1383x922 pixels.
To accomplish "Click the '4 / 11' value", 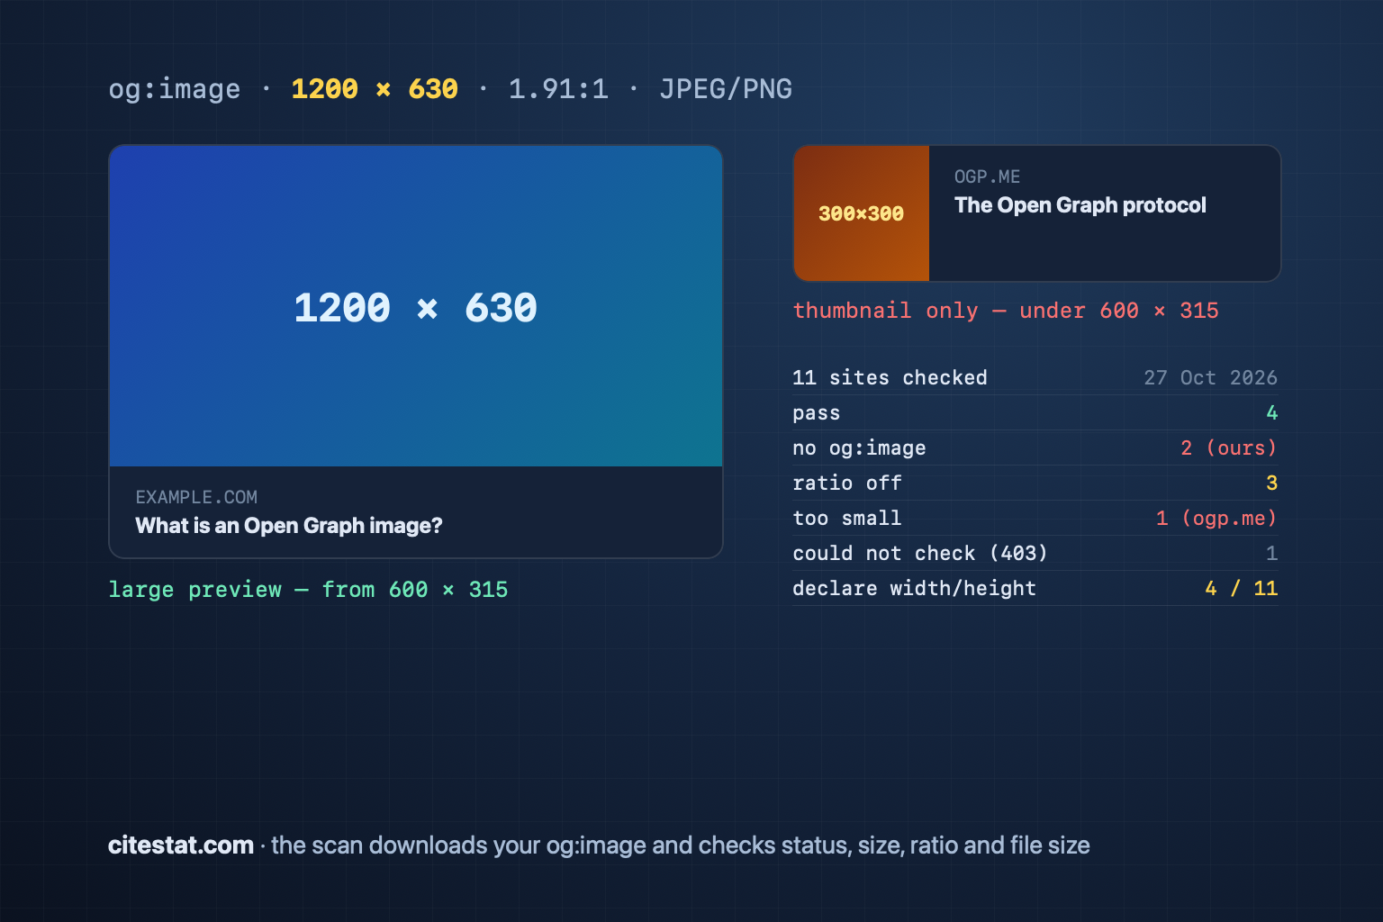I will tap(1242, 589).
